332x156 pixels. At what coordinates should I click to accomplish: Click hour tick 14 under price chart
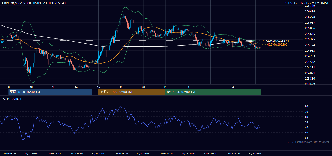pyautogui.click(x=76, y=87)
